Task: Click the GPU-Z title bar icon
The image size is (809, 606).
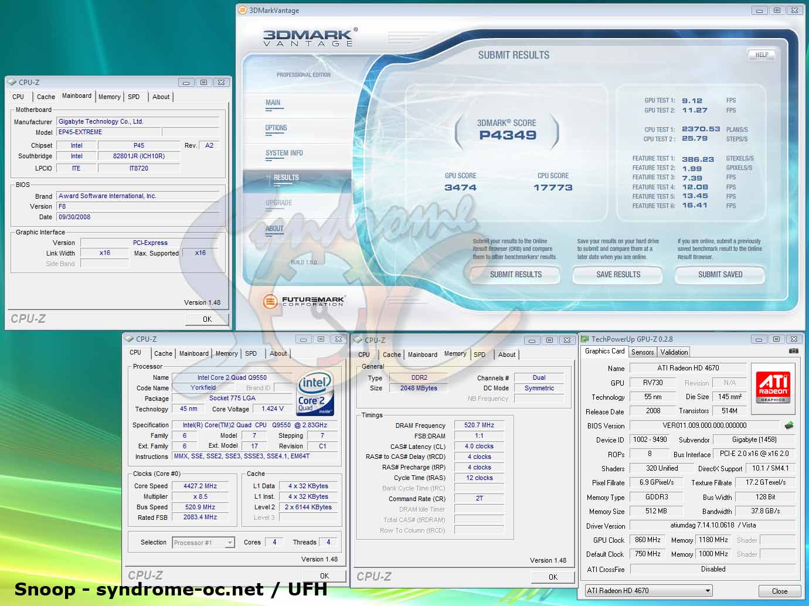Action: [x=584, y=339]
